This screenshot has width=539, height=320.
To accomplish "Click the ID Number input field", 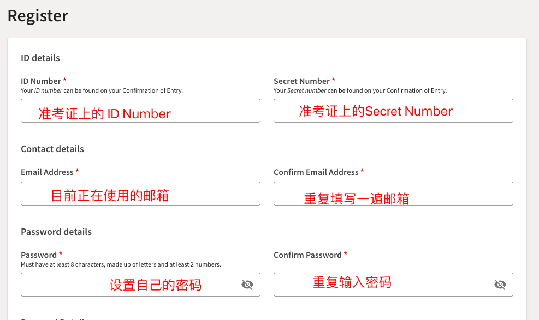I will [140, 111].
